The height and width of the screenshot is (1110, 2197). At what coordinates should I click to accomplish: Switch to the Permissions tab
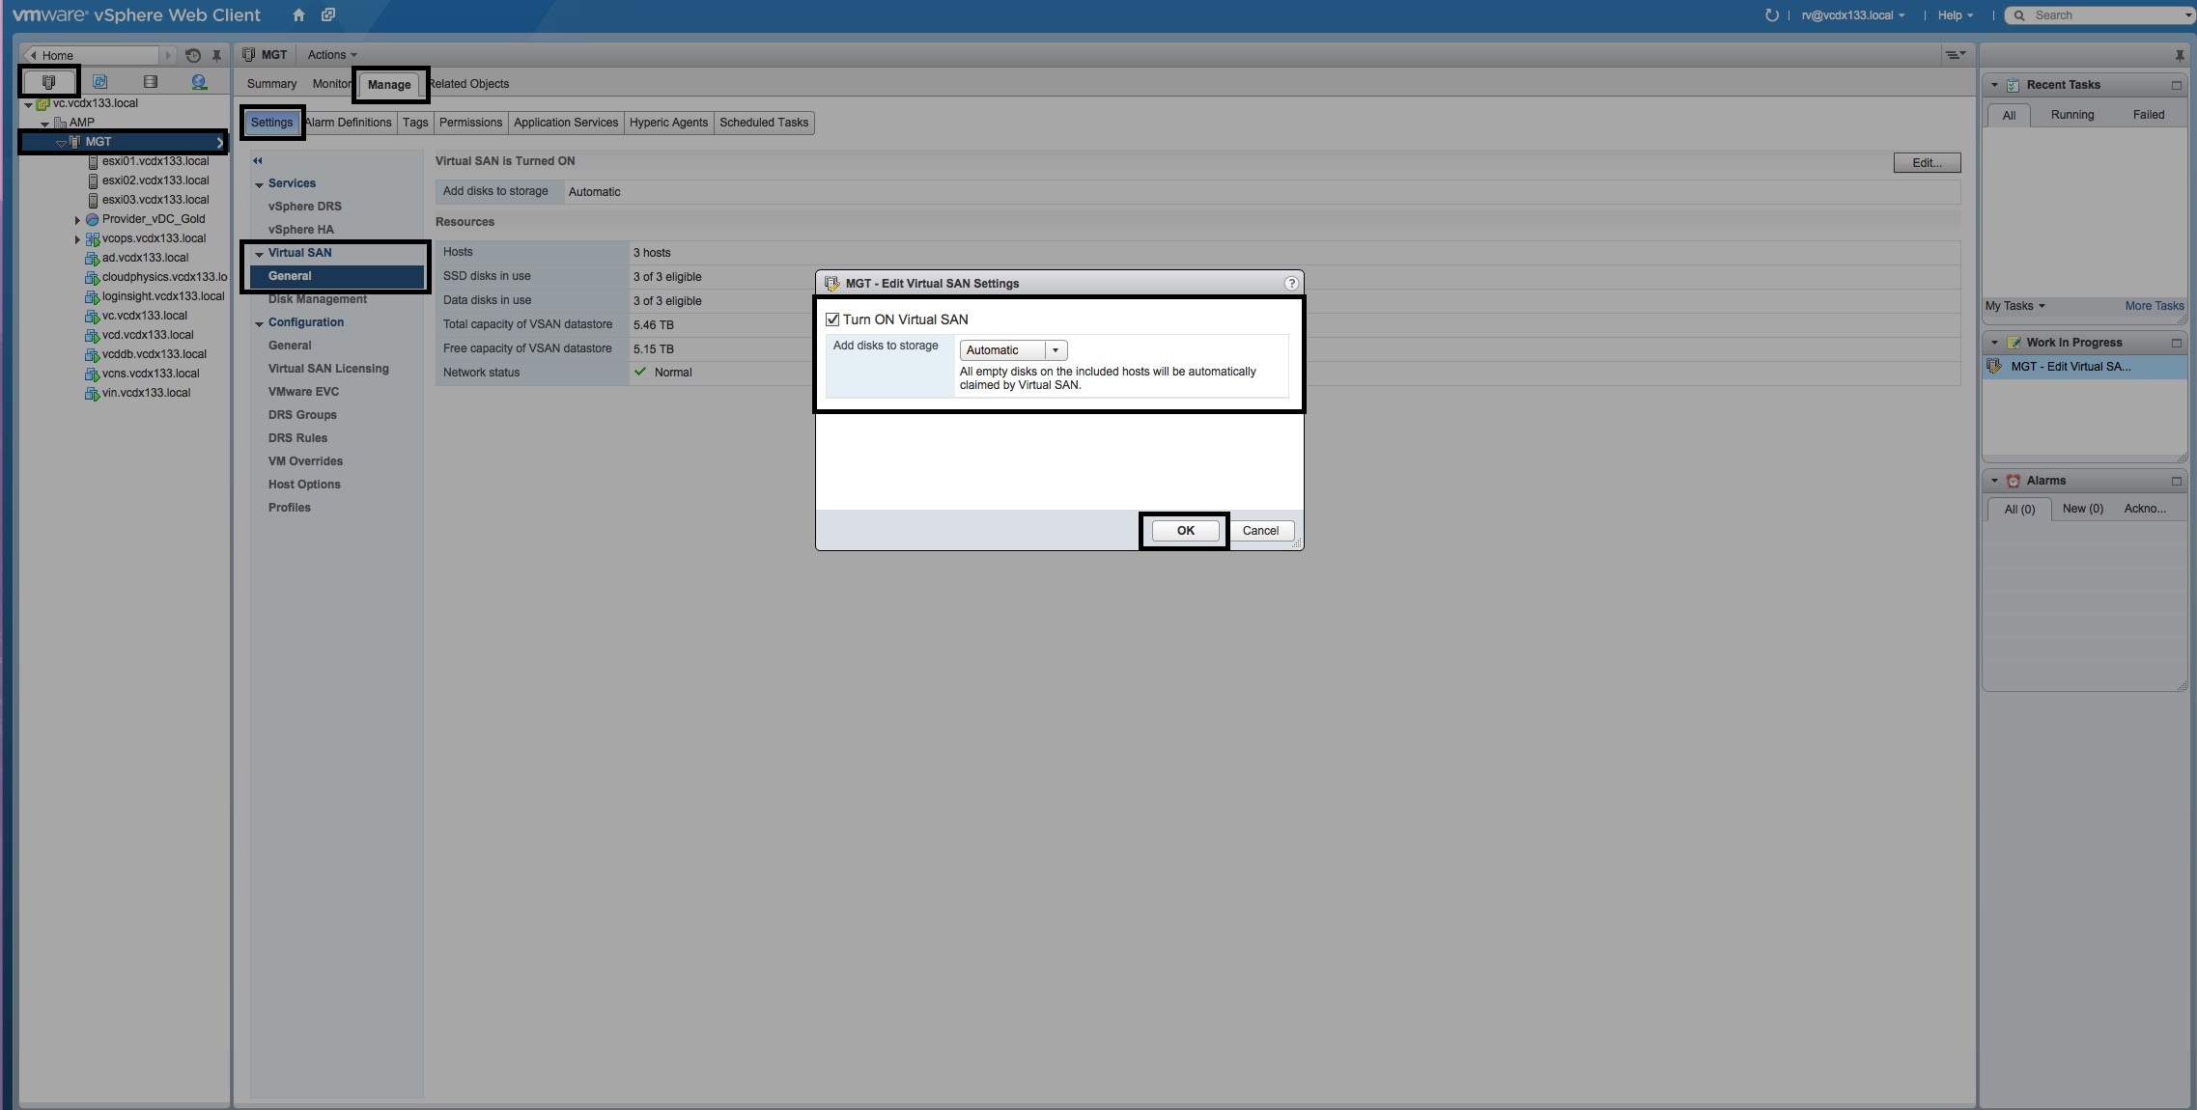coord(470,123)
